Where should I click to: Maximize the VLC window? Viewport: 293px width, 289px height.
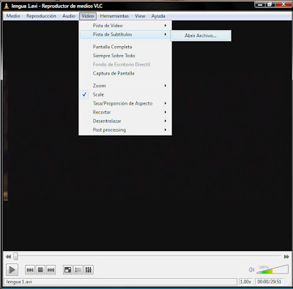coord(270,4)
